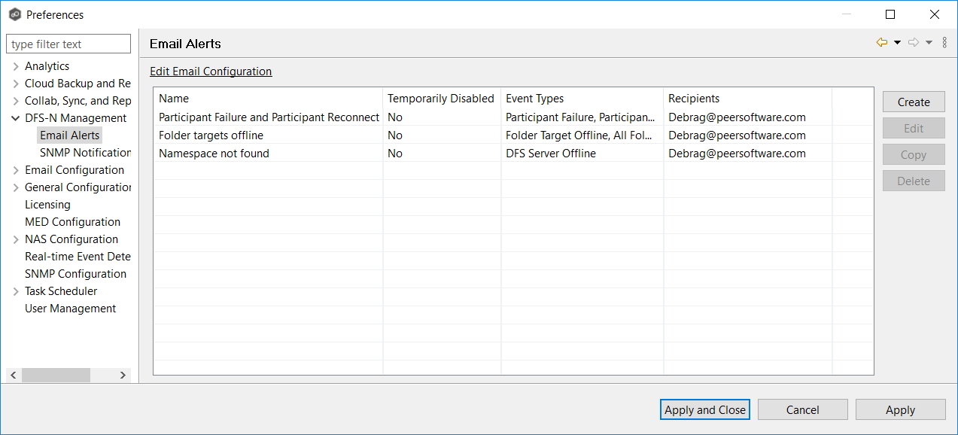Expand the NAS Configuration node

tap(16, 239)
